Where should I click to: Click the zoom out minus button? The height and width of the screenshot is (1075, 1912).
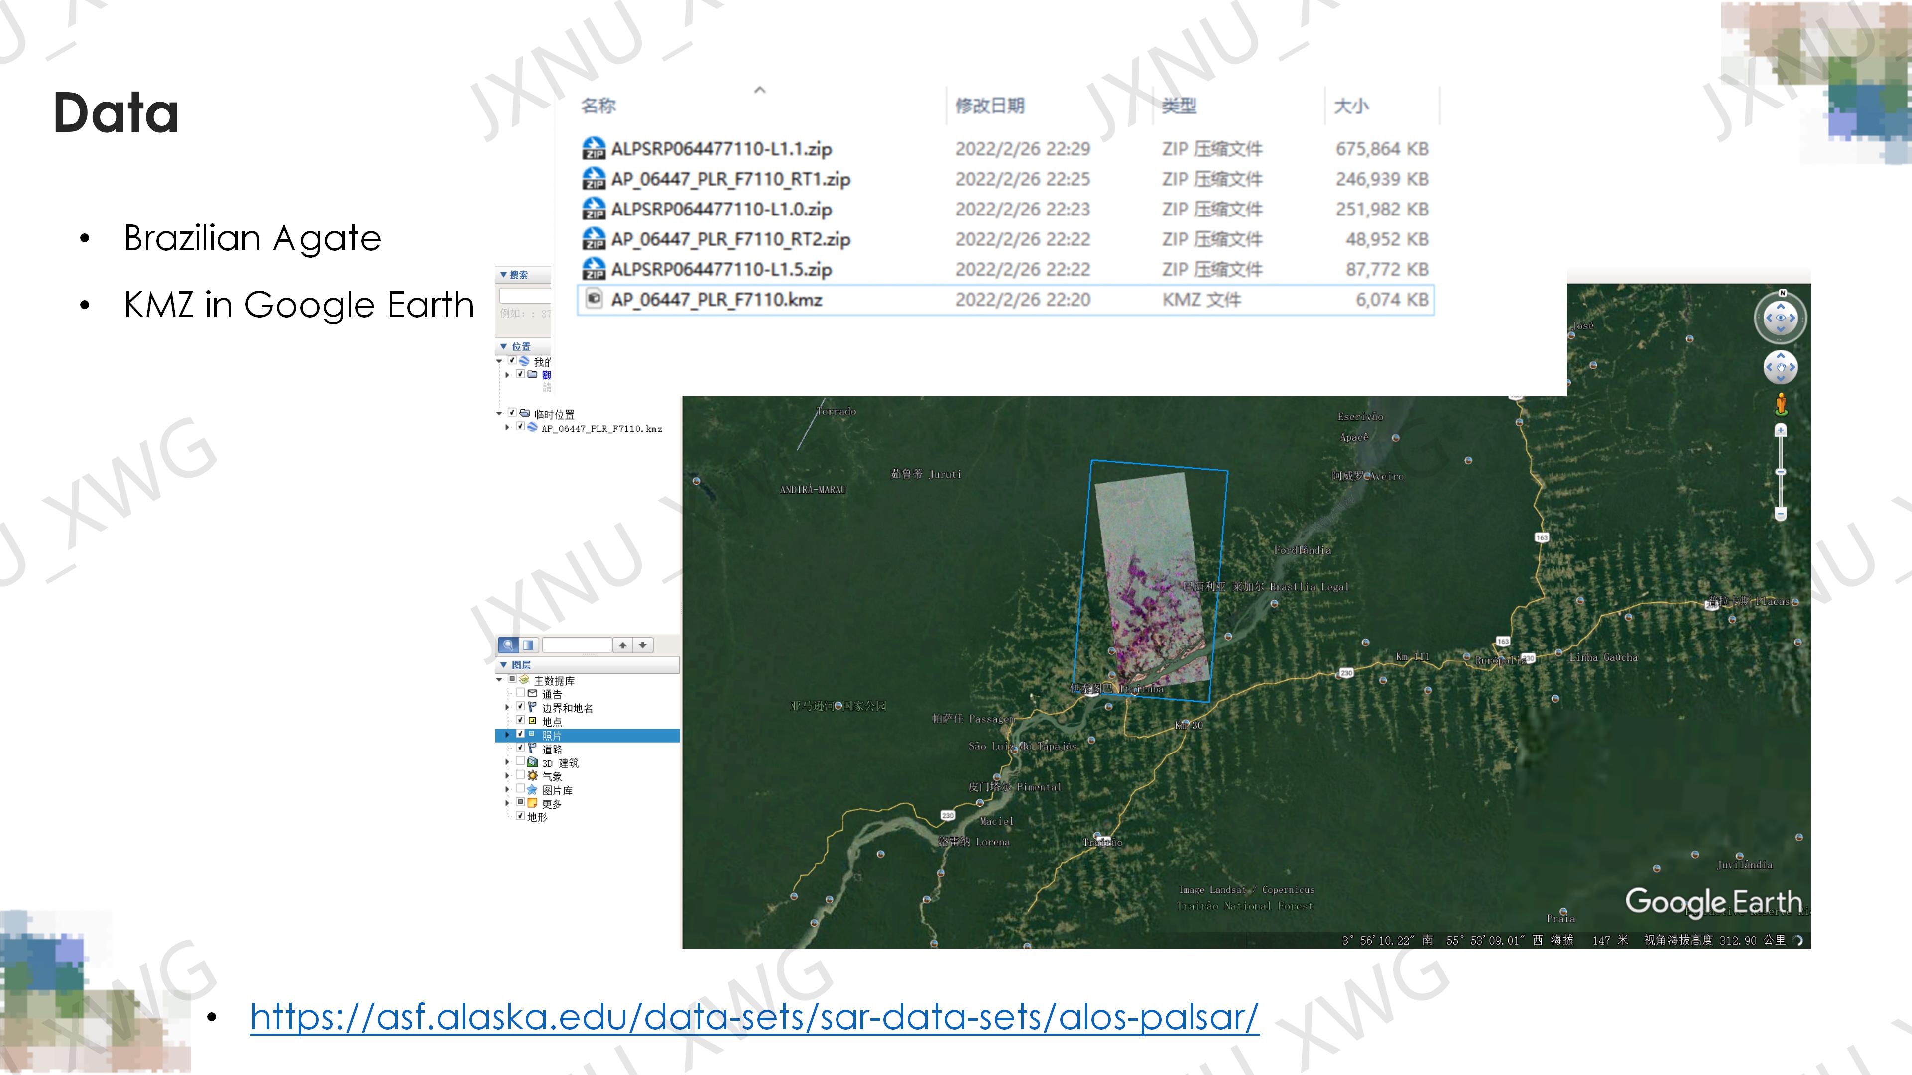click(1781, 514)
